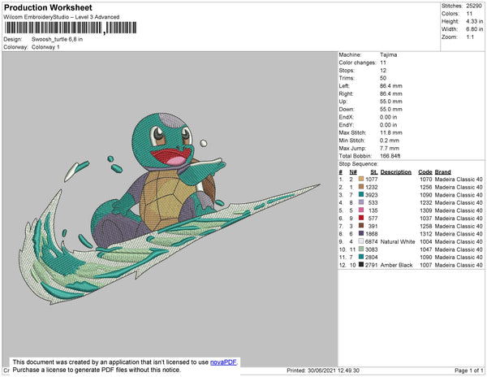
Task: Select the code 1309 in row 5
Action: (x=426, y=210)
